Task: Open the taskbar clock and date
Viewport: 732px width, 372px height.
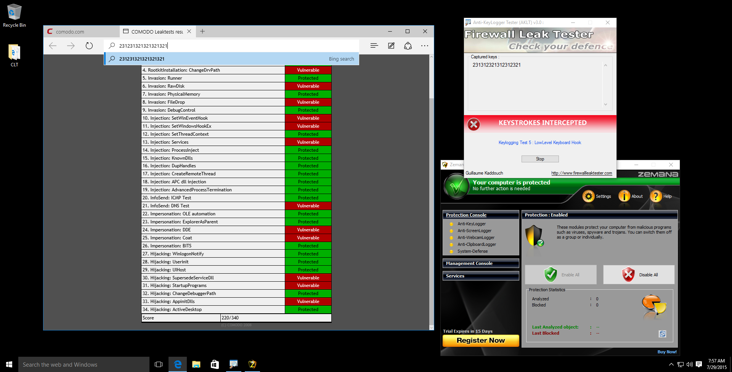Action: pos(716,364)
